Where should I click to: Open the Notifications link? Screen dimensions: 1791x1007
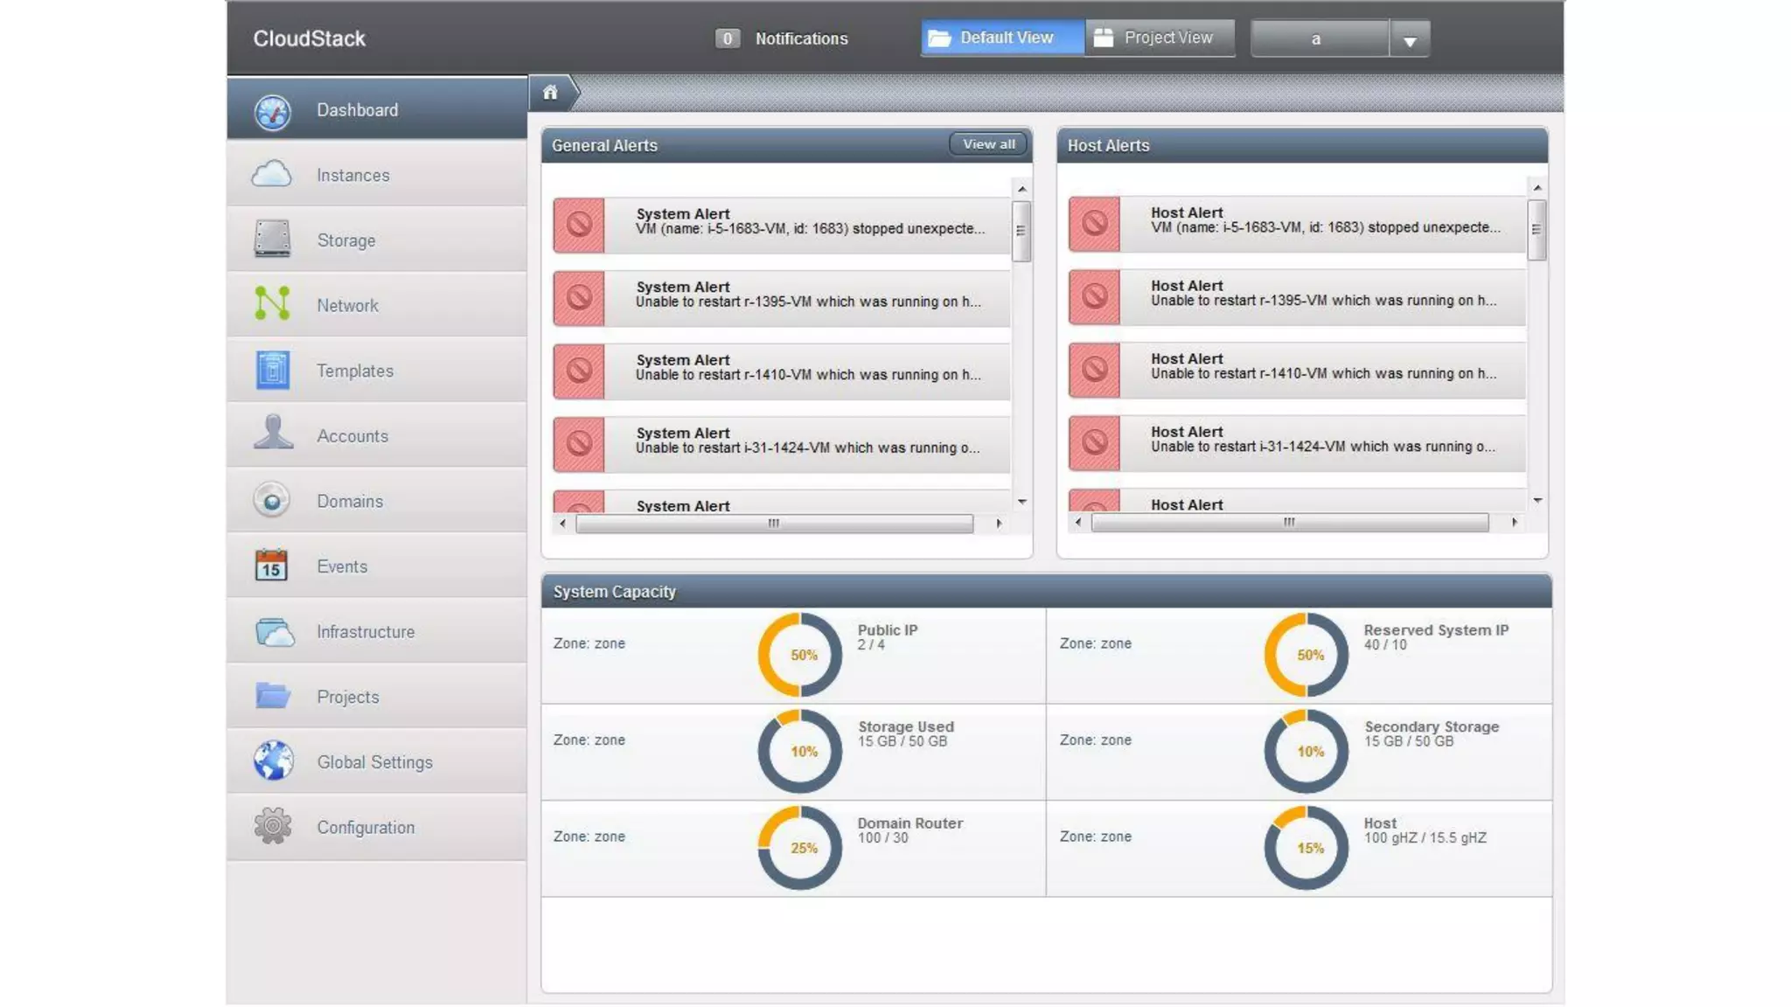[801, 38]
